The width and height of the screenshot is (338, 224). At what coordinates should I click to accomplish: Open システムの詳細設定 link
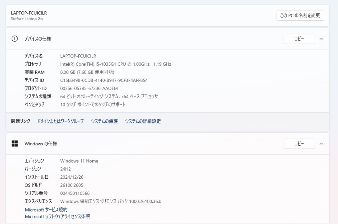coord(143,121)
